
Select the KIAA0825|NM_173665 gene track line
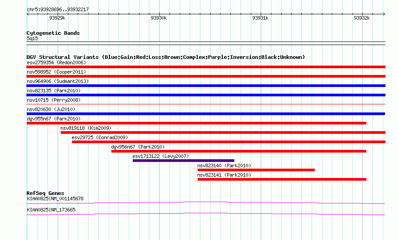pyautogui.click(x=206, y=214)
